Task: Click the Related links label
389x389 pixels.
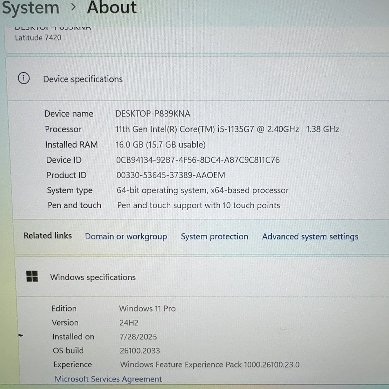Action: 48,235
